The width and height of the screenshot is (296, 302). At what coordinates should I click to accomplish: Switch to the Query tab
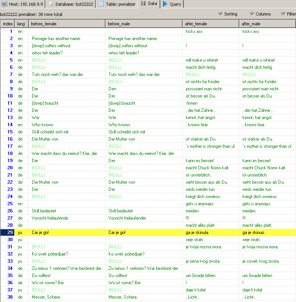click(172, 4)
